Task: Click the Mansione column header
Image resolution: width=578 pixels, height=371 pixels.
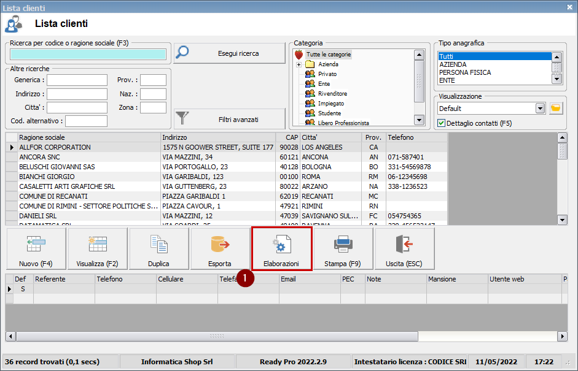Action: (457, 279)
